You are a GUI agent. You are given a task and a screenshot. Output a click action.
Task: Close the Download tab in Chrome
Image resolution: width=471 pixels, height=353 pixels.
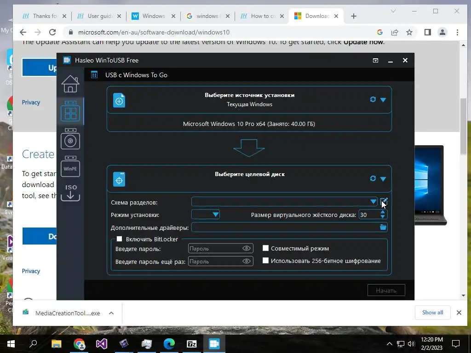pyautogui.click(x=336, y=16)
